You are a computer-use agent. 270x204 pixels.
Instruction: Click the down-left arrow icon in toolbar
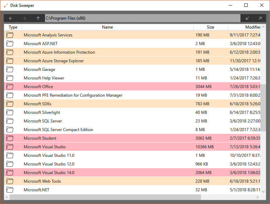247,18
